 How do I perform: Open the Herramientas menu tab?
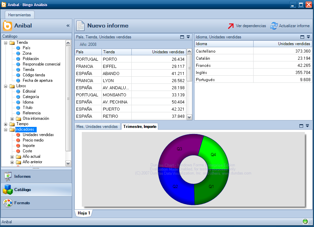(19, 15)
